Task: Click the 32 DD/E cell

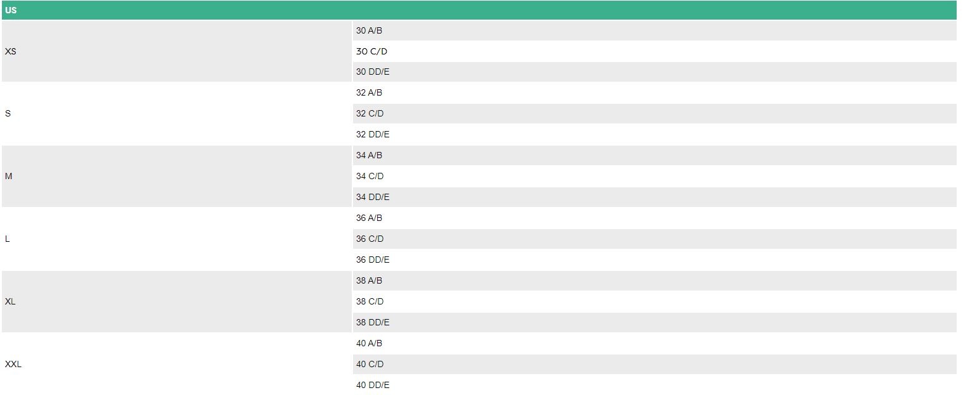Action: click(x=655, y=135)
